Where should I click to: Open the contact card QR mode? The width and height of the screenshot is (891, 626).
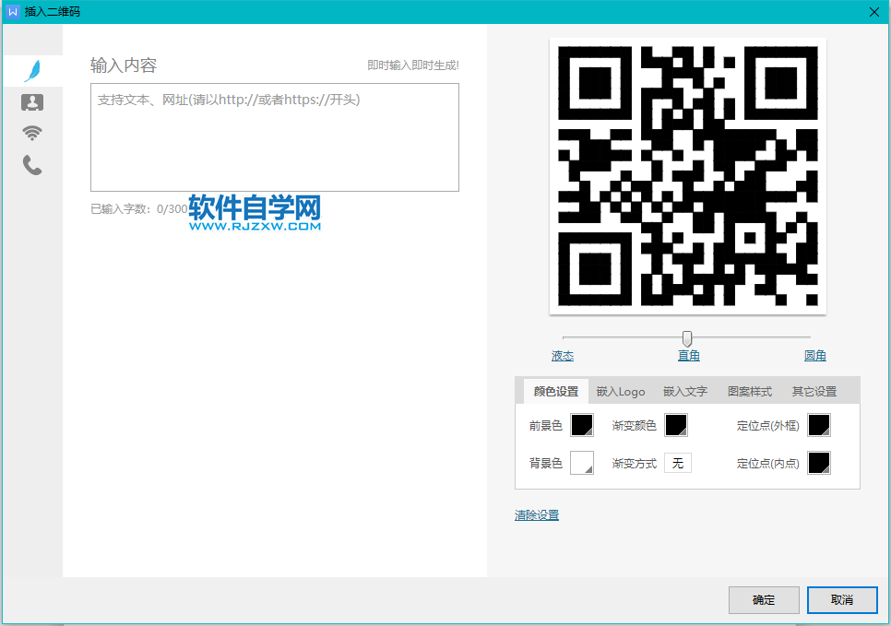click(x=33, y=101)
